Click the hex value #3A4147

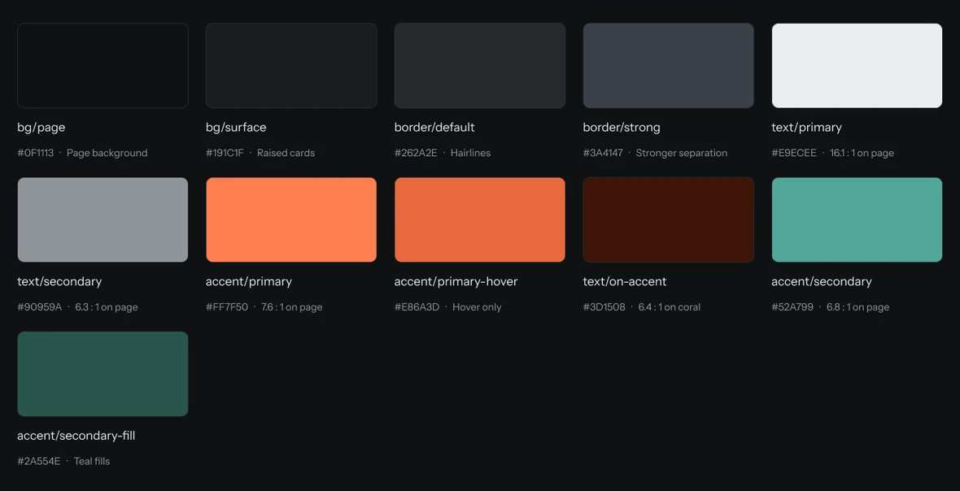coord(603,153)
